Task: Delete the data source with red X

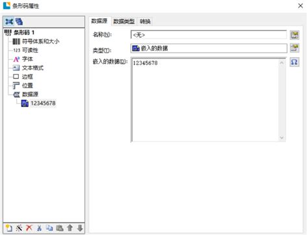Action: (x=29, y=228)
